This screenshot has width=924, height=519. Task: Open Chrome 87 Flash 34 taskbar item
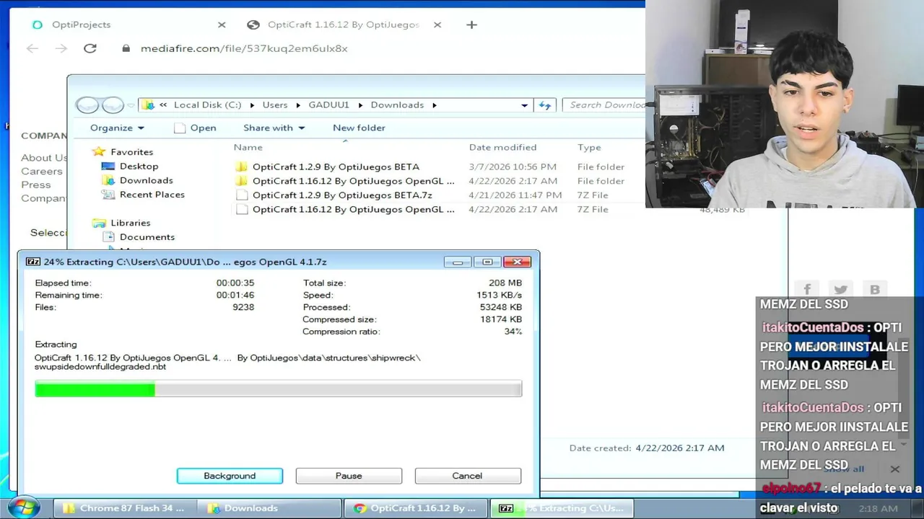tap(123, 508)
